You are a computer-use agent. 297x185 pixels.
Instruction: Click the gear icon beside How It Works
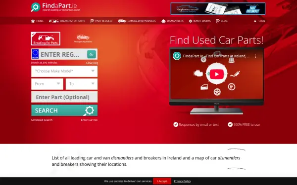[x=191, y=21]
